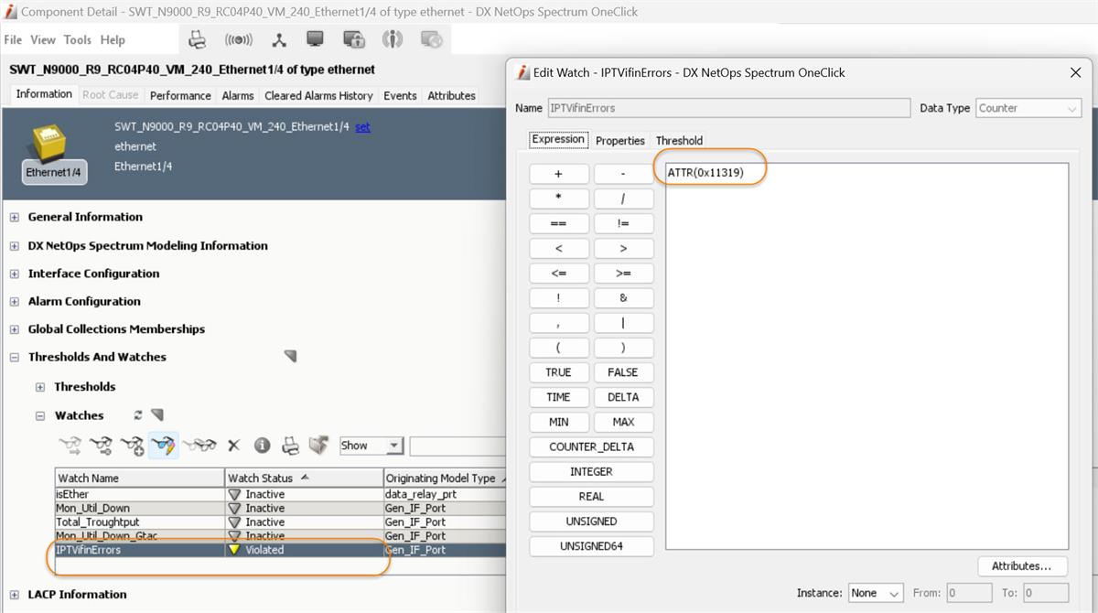
Task: Click the edit watch glasses pencil icon
Action: pyautogui.click(x=163, y=446)
